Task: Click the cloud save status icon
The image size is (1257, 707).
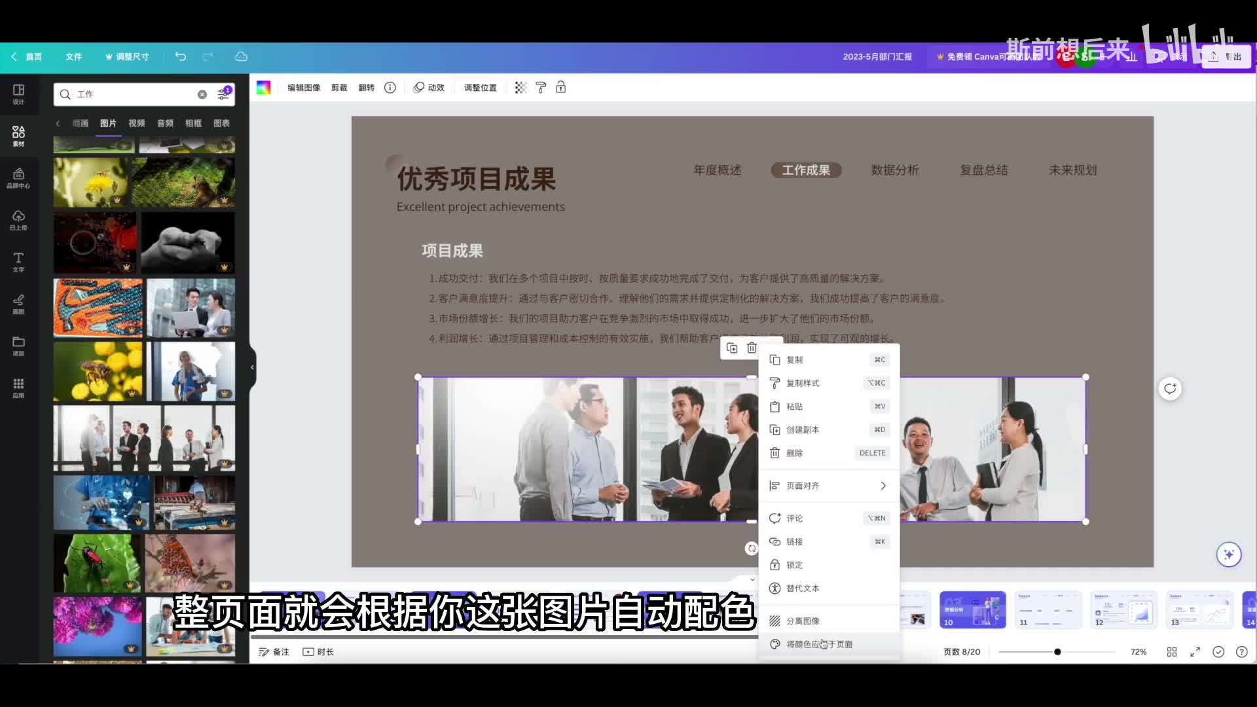Action: click(x=241, y=57)
